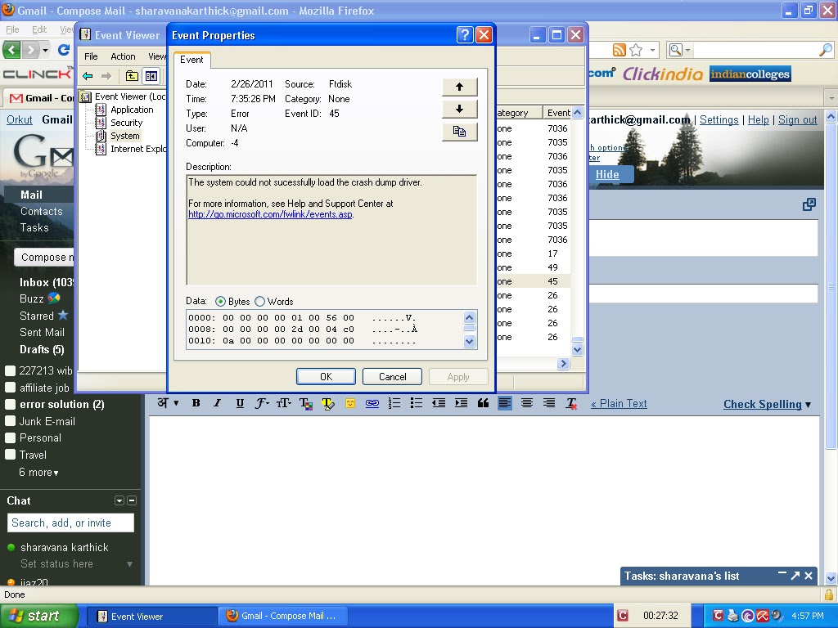838x628 pixels.
Task: Select the Security log tree item
Action: 127,123
